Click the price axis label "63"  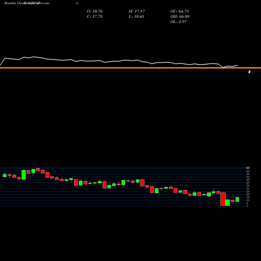point(248,171)
